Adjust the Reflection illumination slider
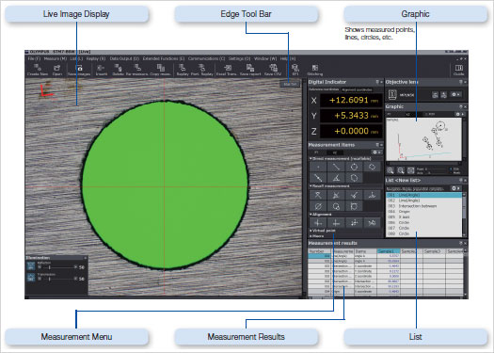The image size is (494, 353). (57, 267)
